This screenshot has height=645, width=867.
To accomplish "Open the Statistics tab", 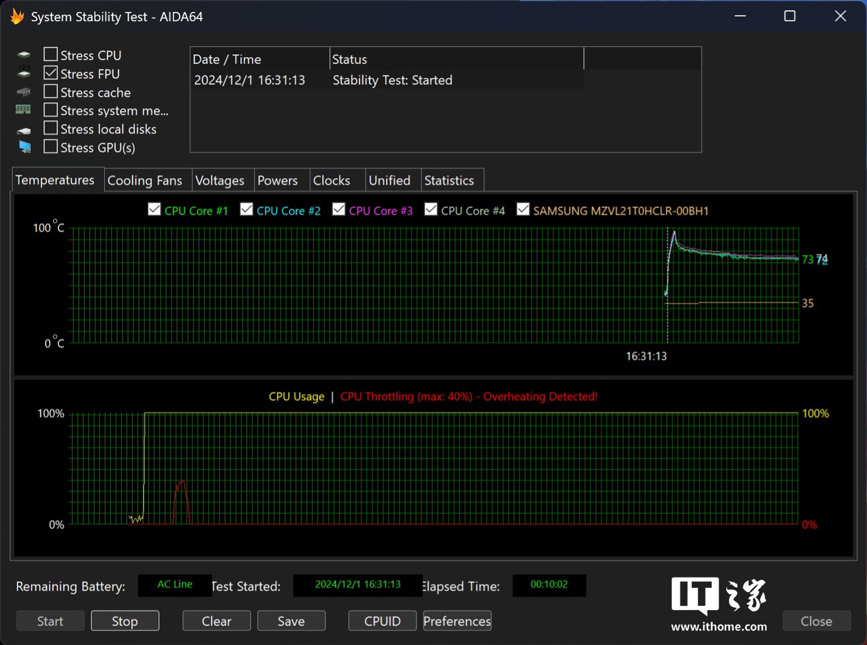I will tap(449, 181).
